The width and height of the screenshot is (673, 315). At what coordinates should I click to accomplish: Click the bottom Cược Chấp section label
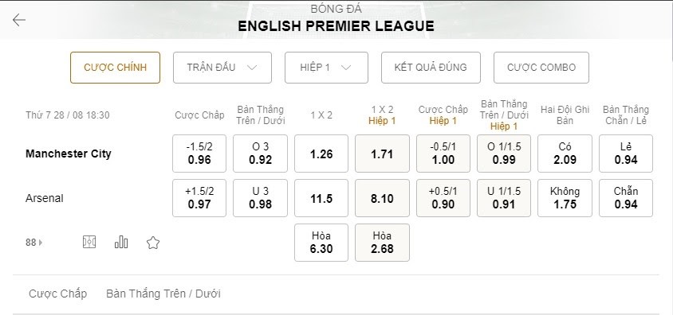click(x=57, y=294)
